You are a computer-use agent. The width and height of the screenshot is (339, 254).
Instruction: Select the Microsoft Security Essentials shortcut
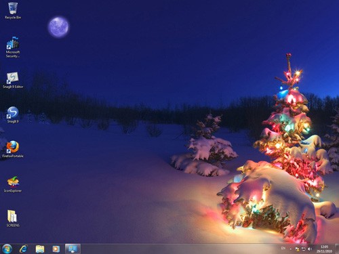13,47
